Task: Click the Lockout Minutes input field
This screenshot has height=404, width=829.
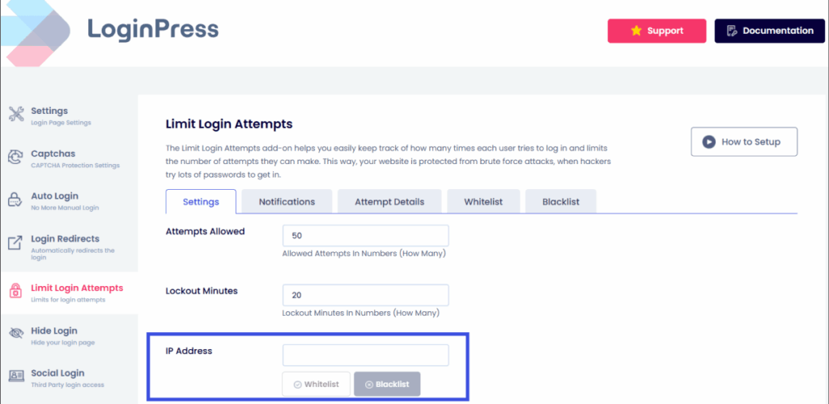Action: pyautogui.click(x=365, y=295)
